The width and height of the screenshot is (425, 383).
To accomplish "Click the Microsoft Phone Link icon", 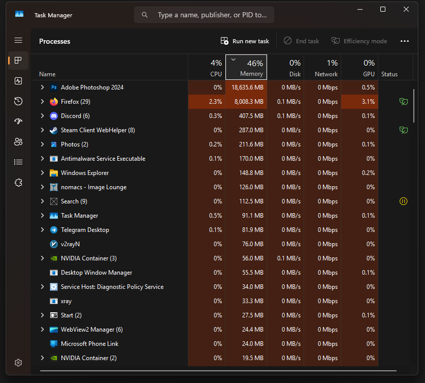I will [x=54, y=344].
